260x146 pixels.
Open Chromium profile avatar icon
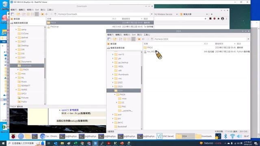223,19
